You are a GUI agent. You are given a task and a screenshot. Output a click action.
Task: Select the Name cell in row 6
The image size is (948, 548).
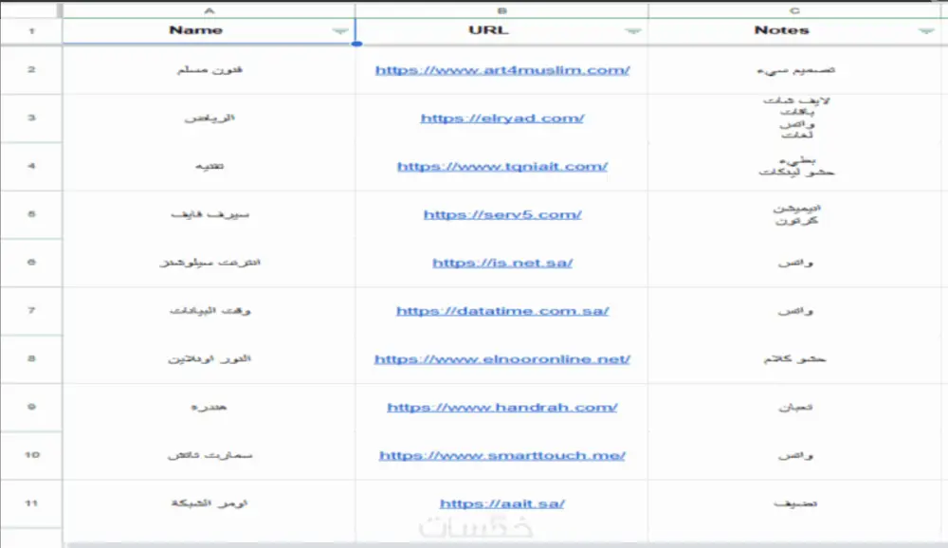[210, 262]
